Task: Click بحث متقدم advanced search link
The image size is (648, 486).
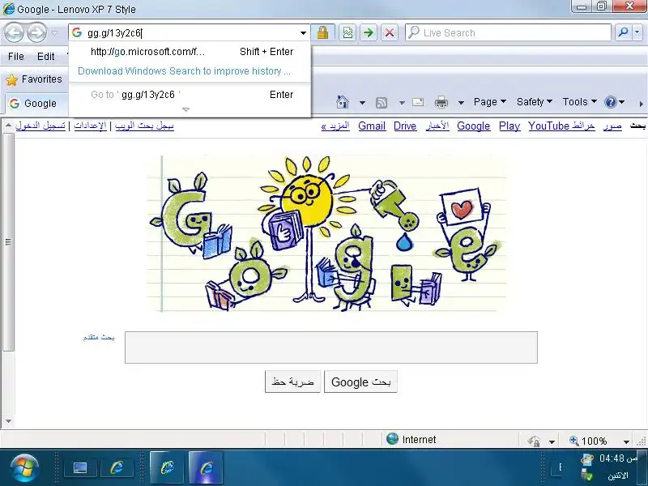Action: pyautogui.click(x=99, y=338)
